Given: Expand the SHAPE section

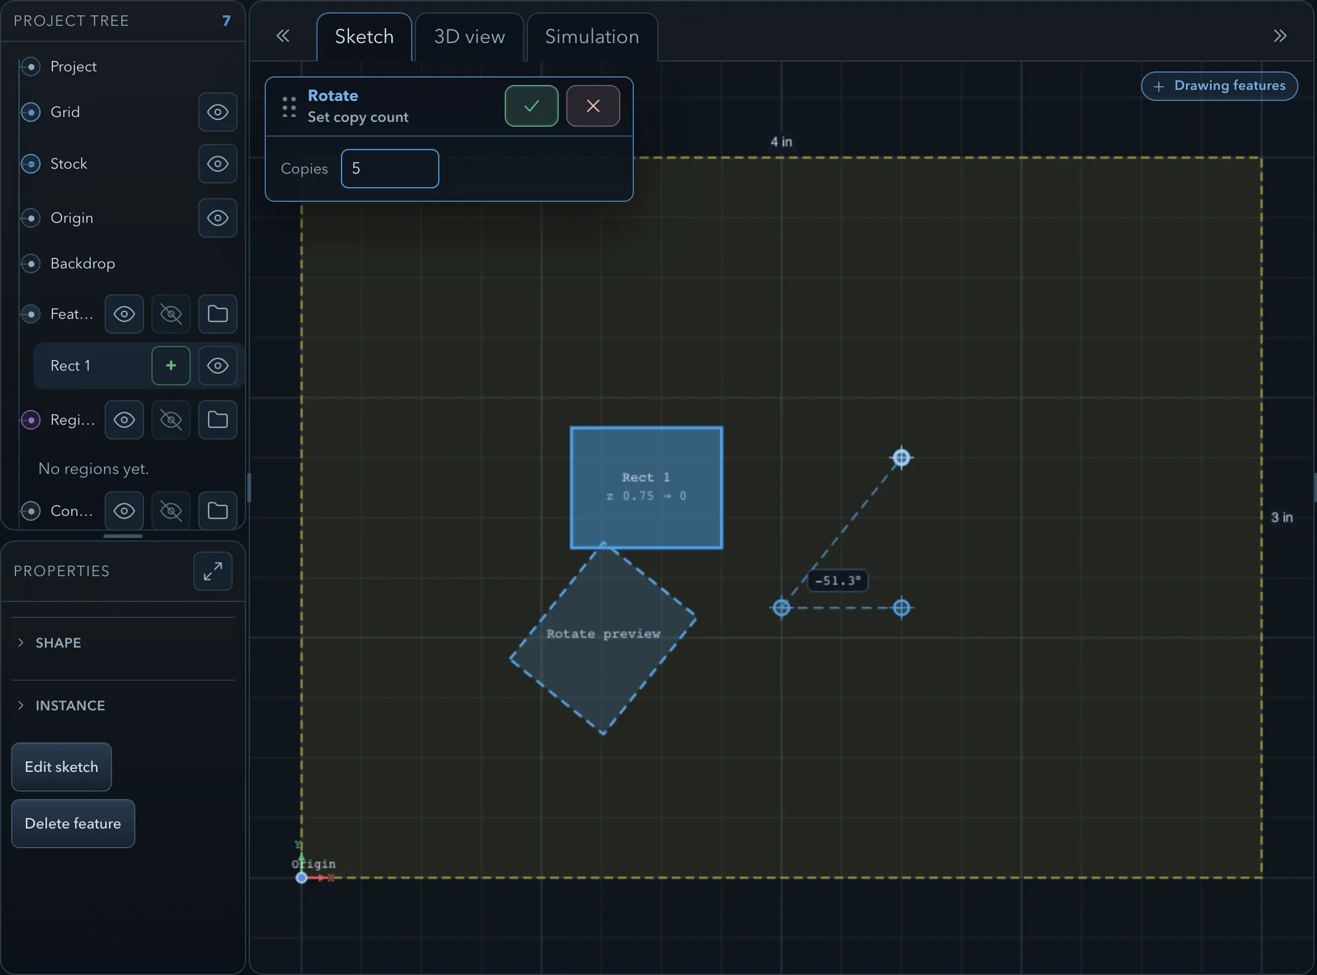Looking at the screenshot, I should point(123,643).
